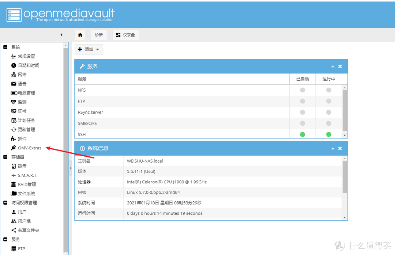The height and width of the screenshot is (255, 395).
Task: Select the SMB/CIFS service row
Action: (208, 123)
